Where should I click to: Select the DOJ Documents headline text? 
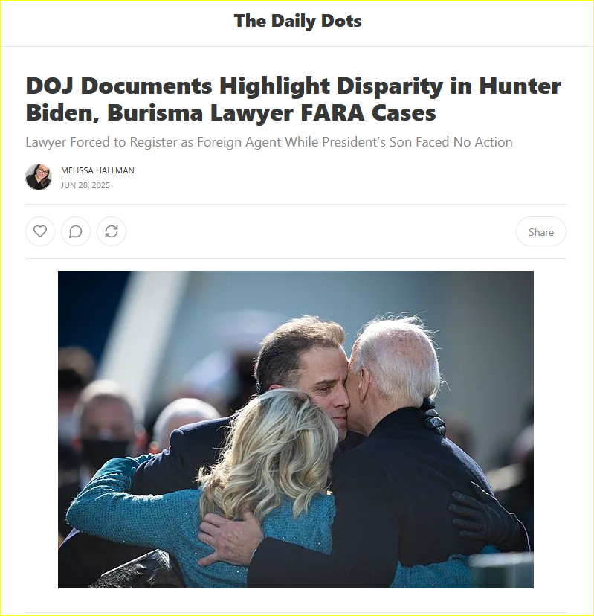click(293, 99)
